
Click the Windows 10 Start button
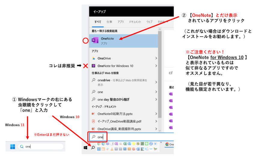click(85, 148)
